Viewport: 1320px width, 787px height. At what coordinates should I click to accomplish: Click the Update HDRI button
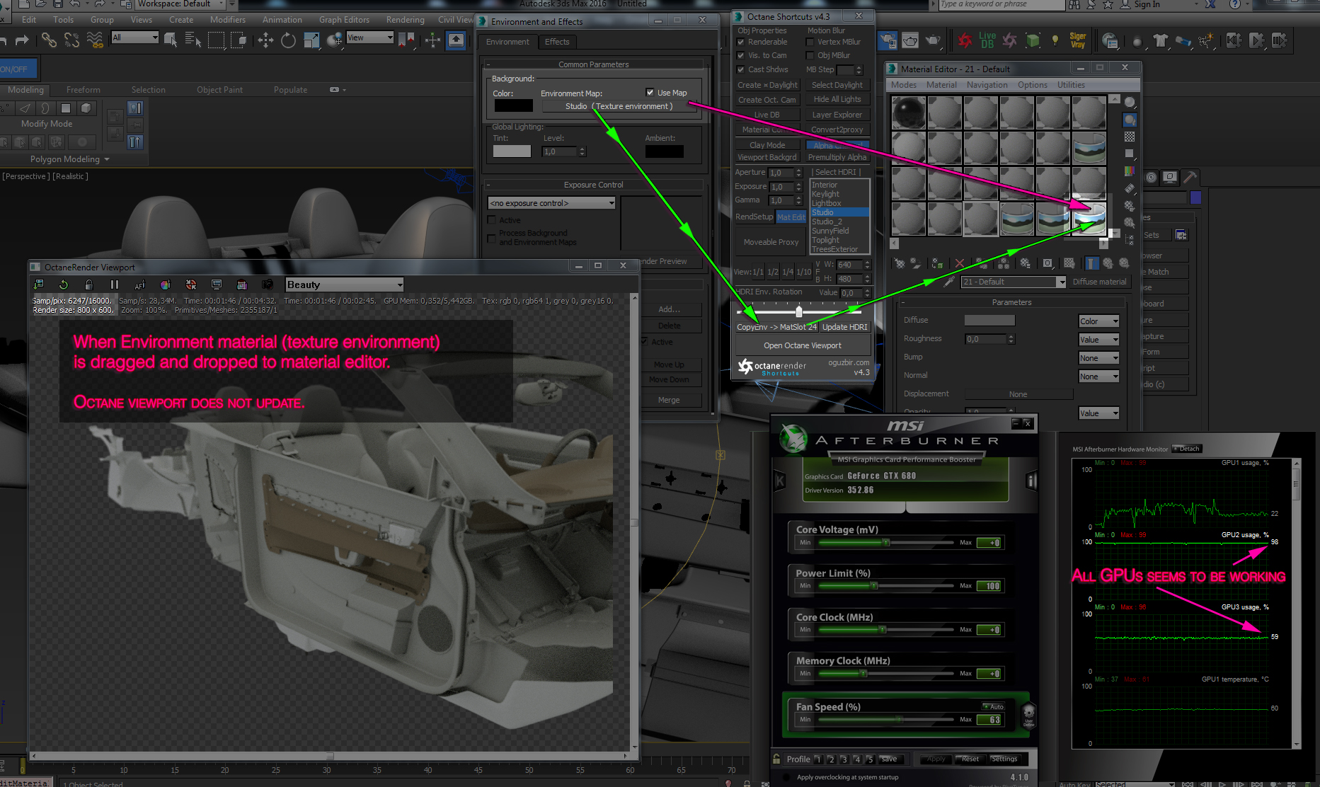coord(845,327)
